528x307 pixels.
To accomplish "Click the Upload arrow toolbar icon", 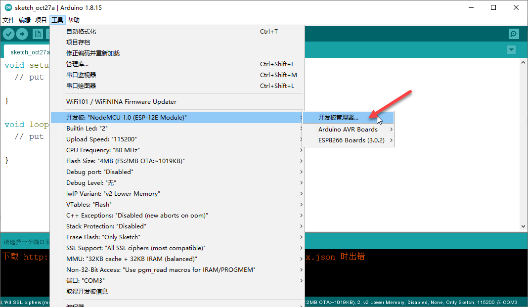I will [x=22, y=34].
